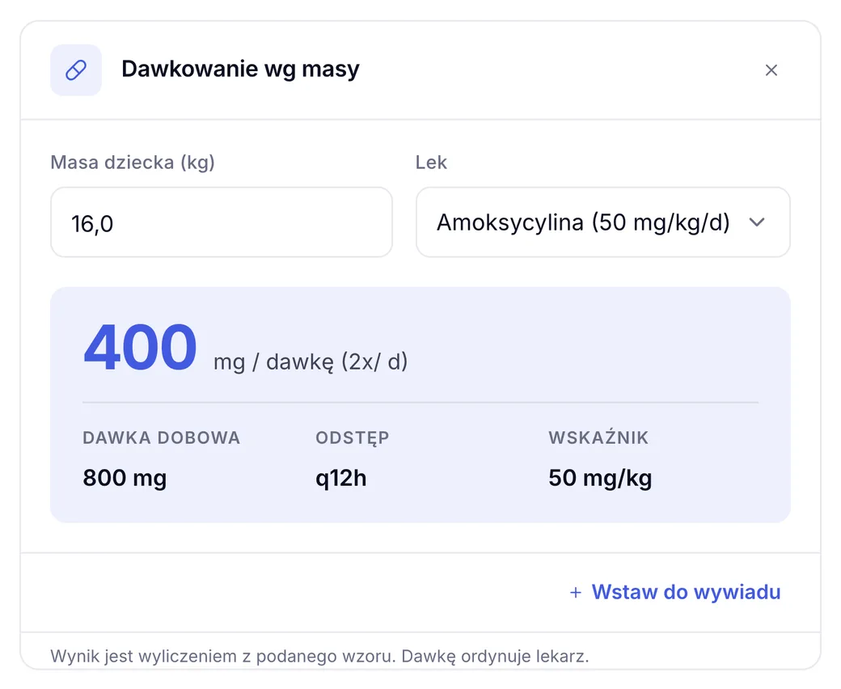Click the DAWKA DOBOWA label
The height and width of the screenshot is (689, 841).
coord(162,438)
